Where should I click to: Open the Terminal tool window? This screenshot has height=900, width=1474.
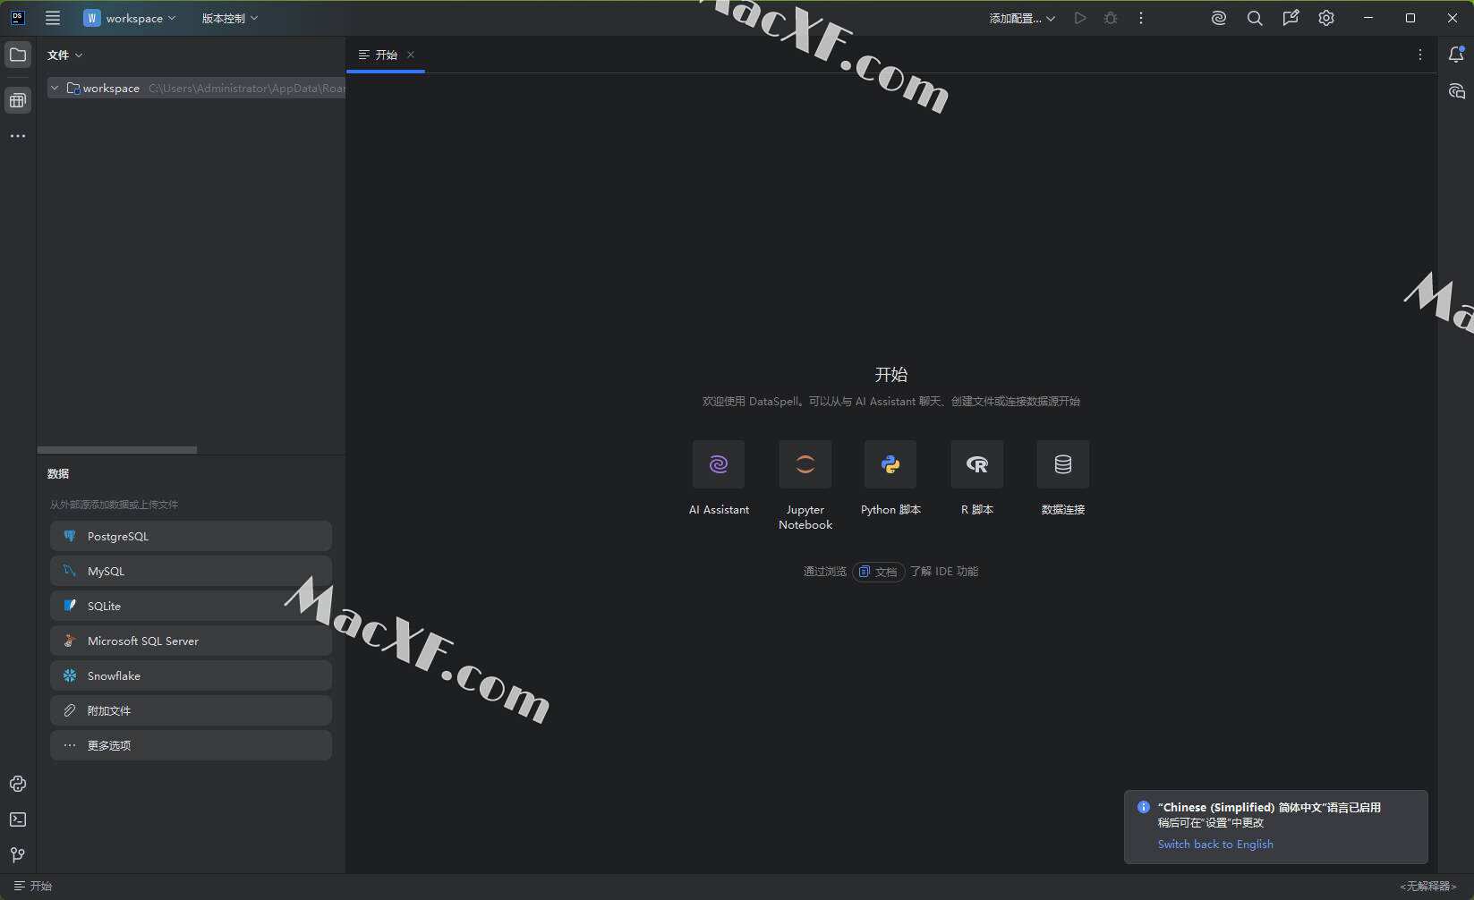point(18,819)
